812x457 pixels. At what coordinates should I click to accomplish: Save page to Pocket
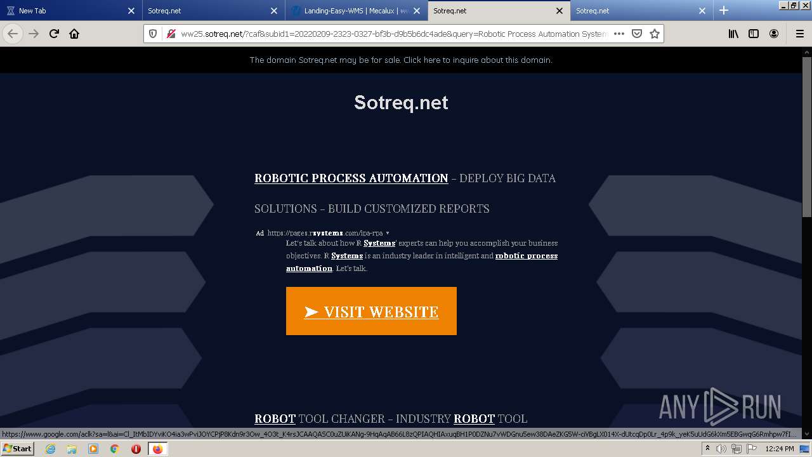[x=637, y=34]
